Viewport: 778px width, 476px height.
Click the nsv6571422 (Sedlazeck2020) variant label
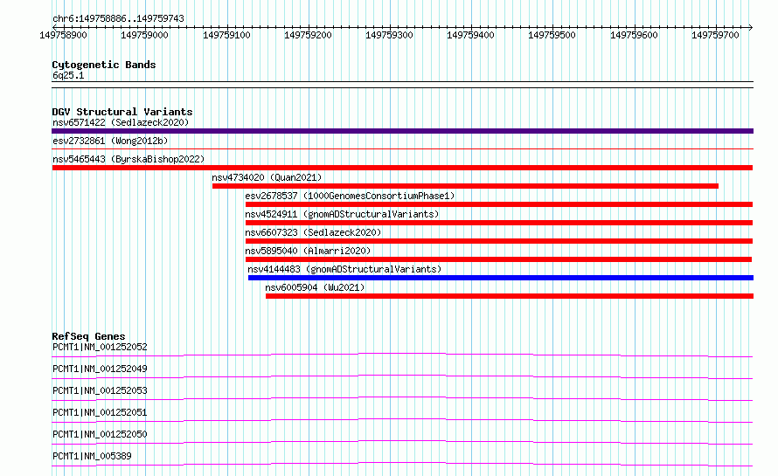121,122
